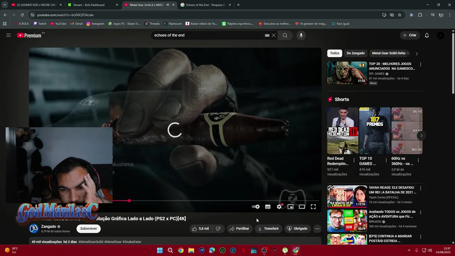Open Chrome extensions puzzle icon
The width and height of the screenshot is (455, 256).
(420, 15)
